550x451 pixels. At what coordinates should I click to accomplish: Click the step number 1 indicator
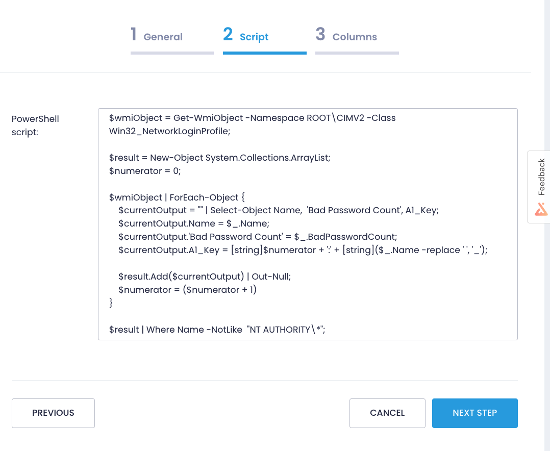point(133,35)
